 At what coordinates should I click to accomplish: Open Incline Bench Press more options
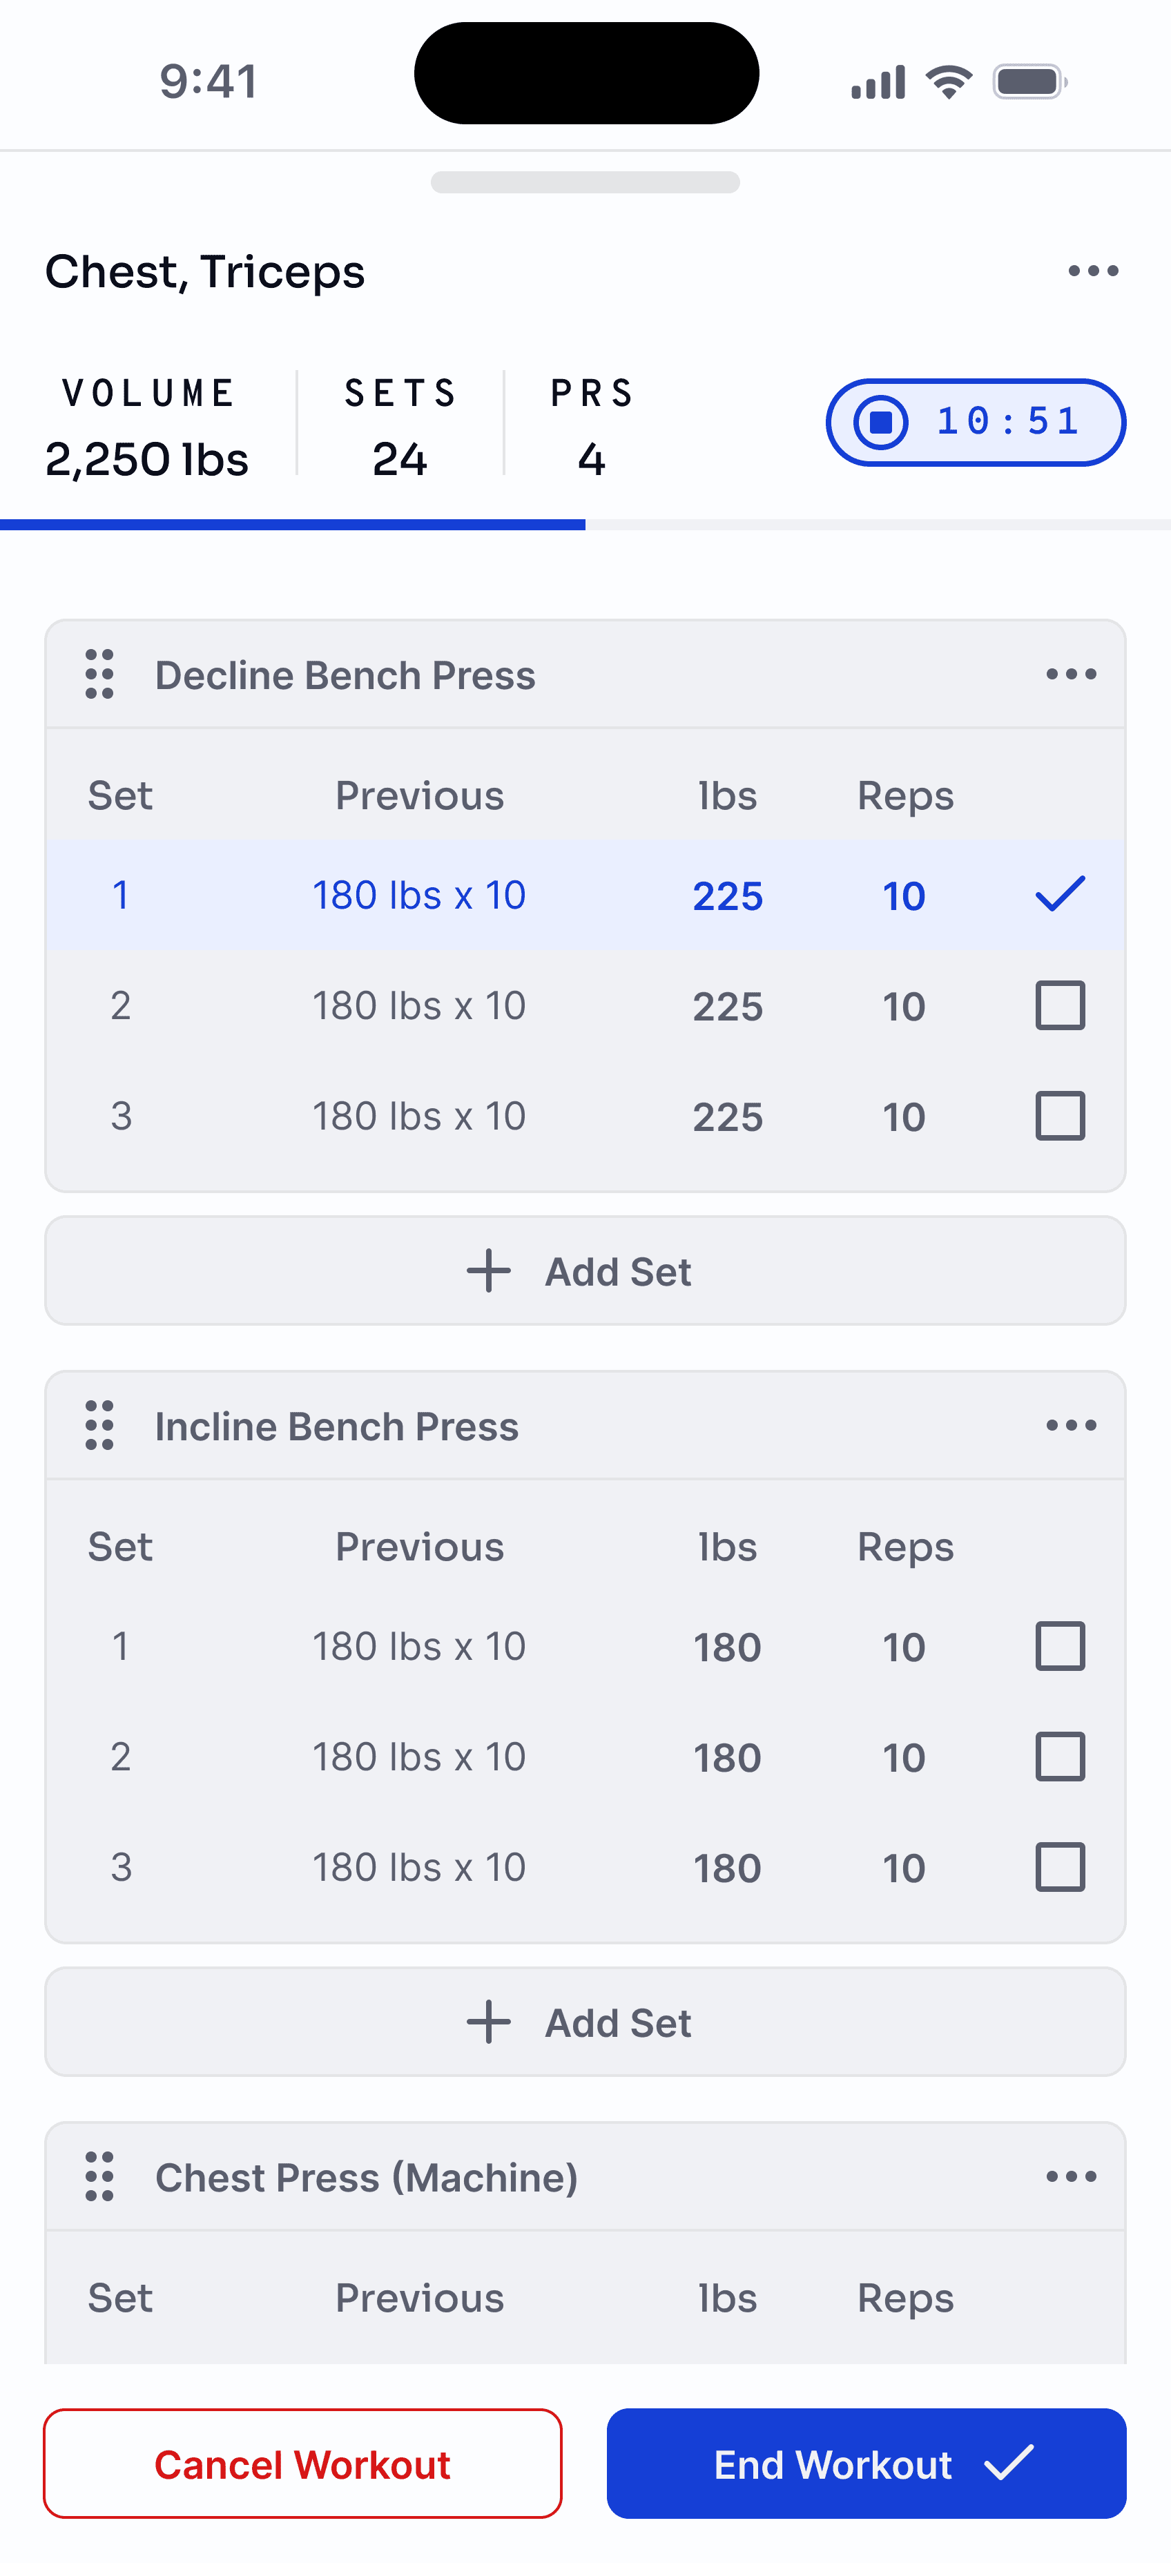coord(1070,1426)
